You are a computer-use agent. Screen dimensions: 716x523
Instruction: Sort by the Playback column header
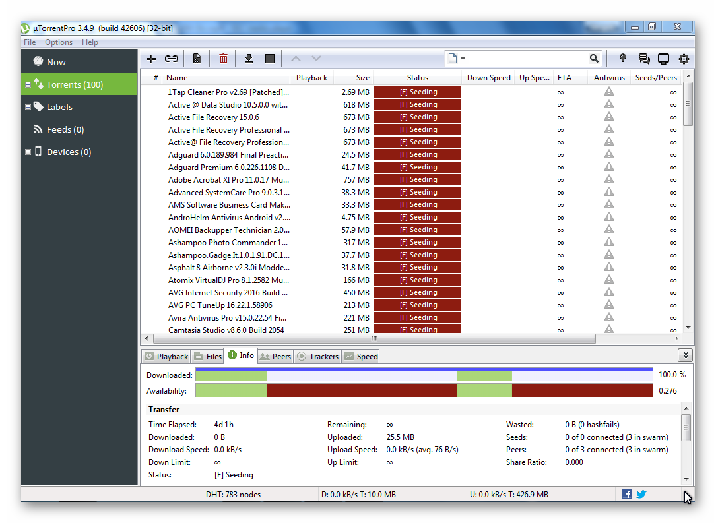(312, 78)
